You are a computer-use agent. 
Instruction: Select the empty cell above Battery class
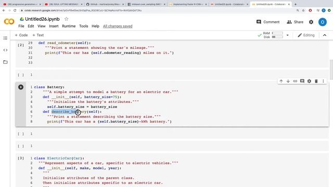[x=172, y=75]
